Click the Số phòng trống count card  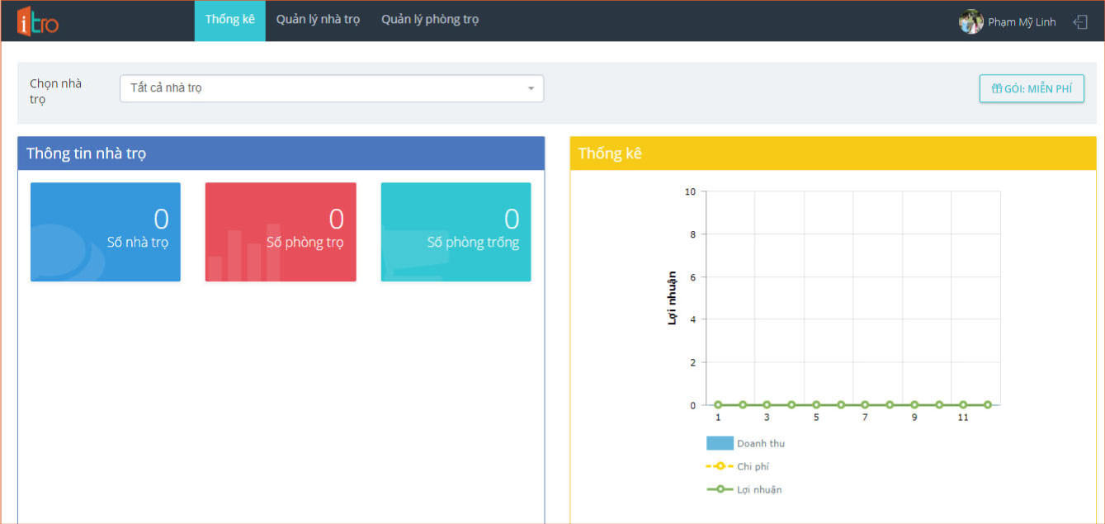456,232
